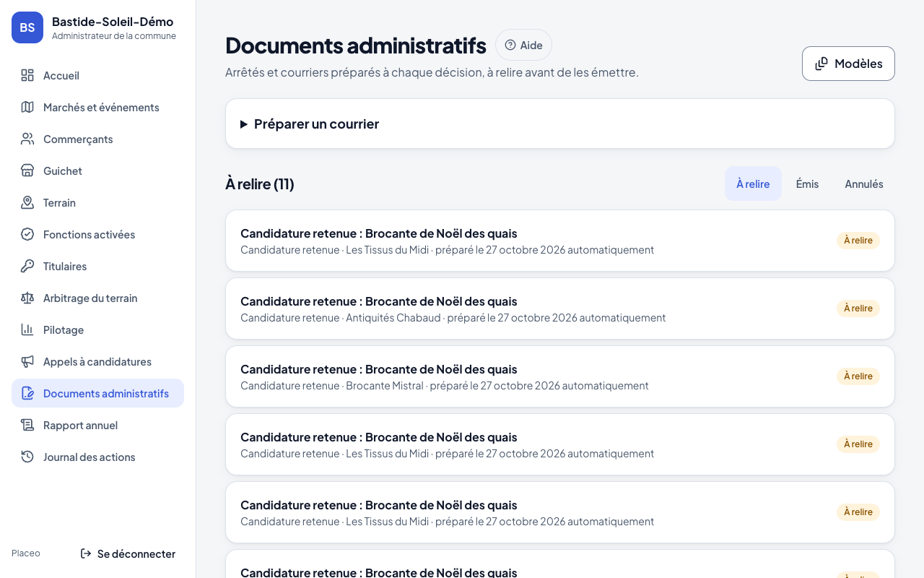Click the Pilotage bar chart icon
This screenshot has height=578, width=924.
click(27, 329)
